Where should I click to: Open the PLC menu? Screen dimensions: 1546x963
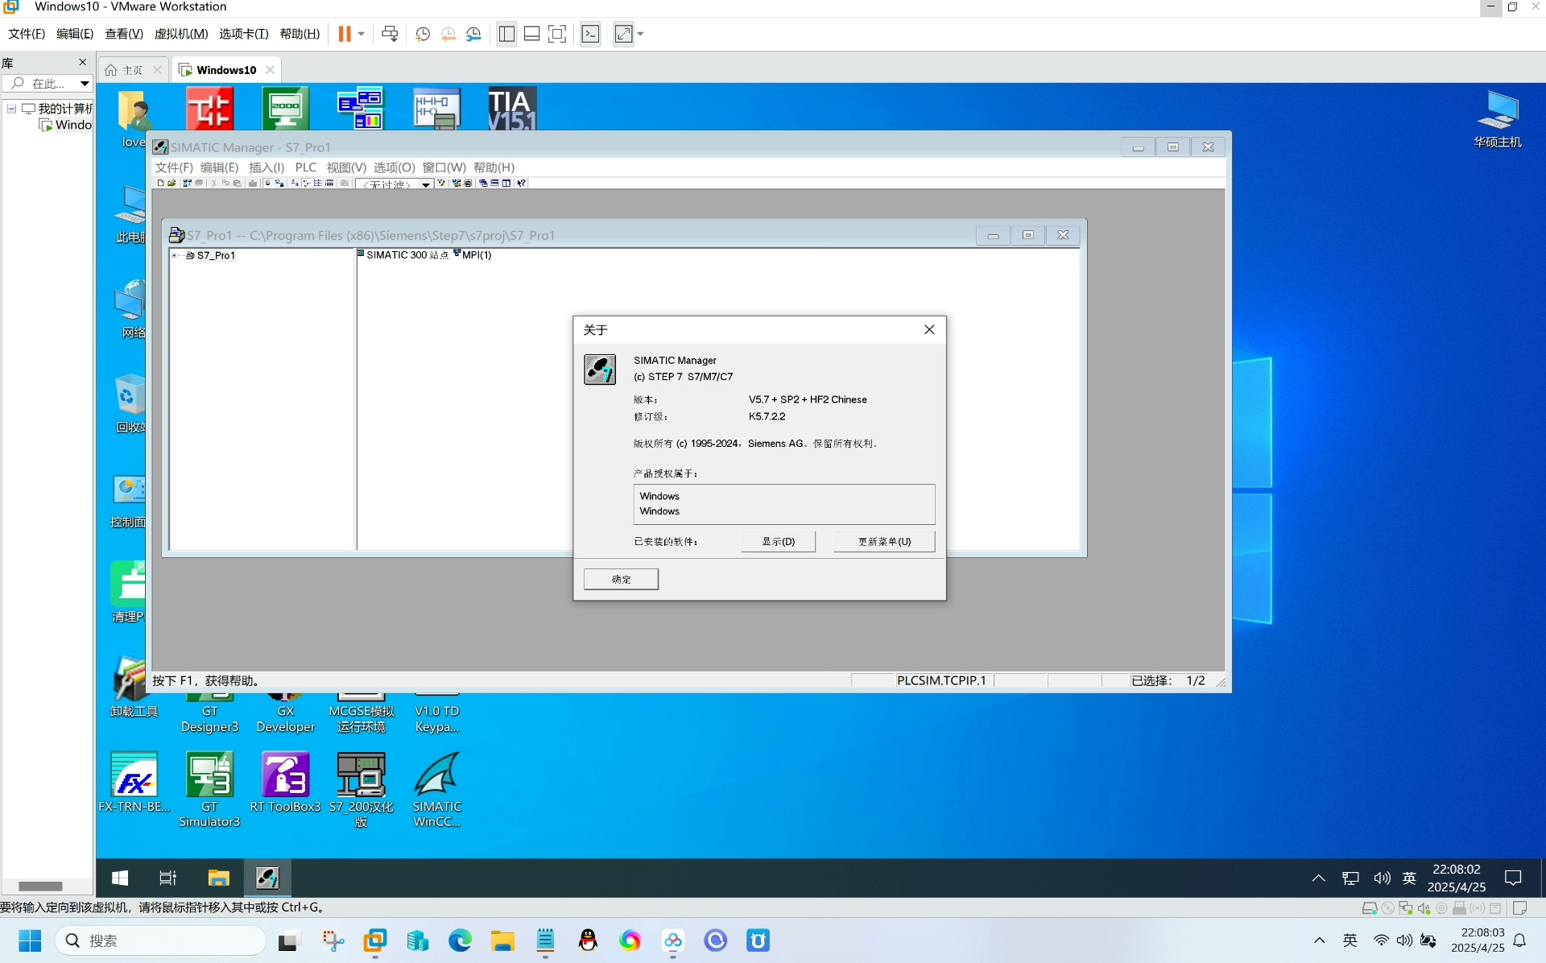[x=306, y=167]
